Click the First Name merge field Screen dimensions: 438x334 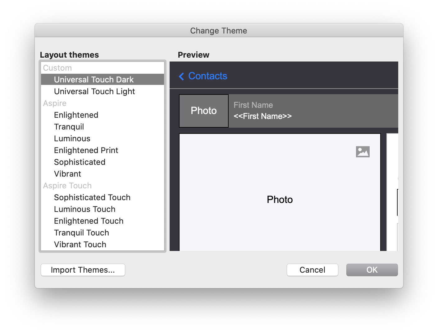pos(262,116)
